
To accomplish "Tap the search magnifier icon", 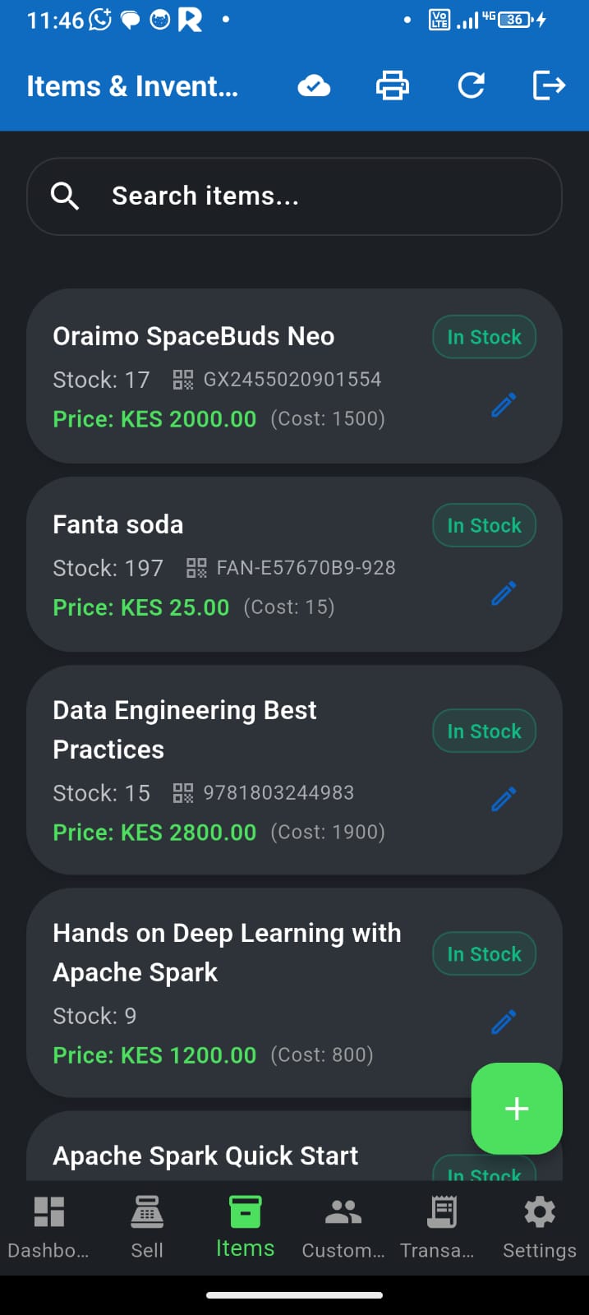I will 65,196.
